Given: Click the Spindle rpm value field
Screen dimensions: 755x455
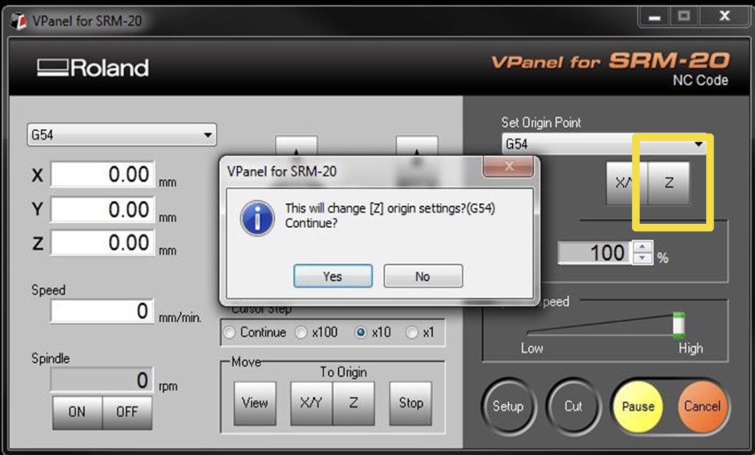Looking at the screenshot, I should [103, 380].
